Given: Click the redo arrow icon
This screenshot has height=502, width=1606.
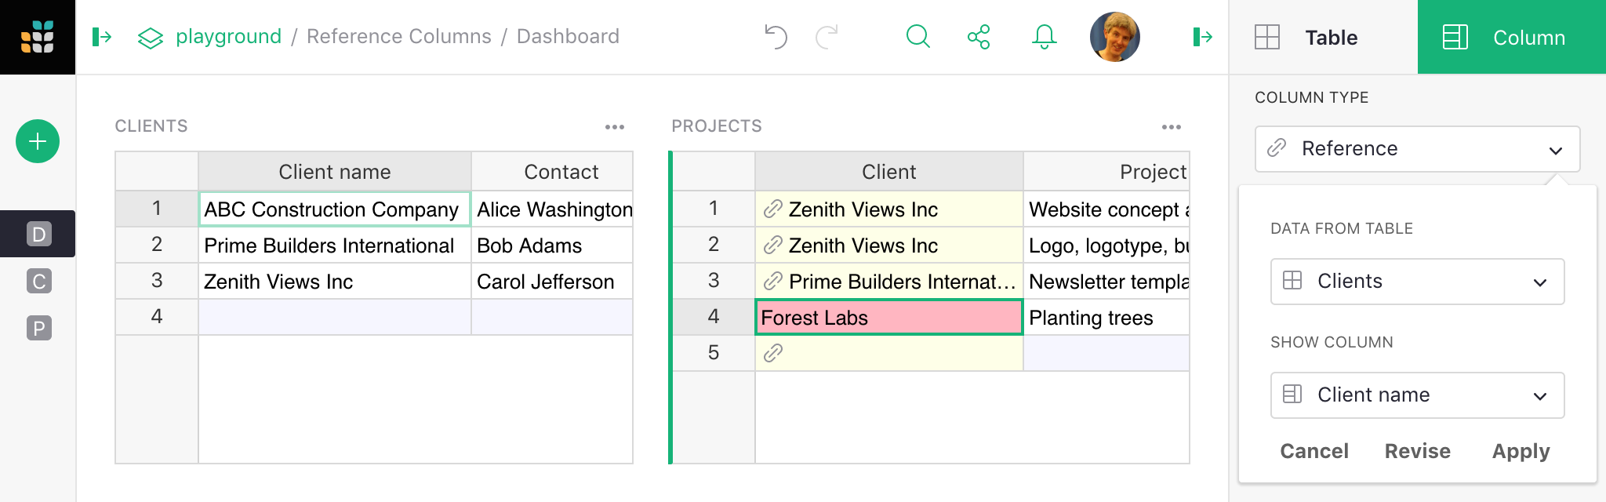Looking at the screenshot, I should tap(826, 36).
